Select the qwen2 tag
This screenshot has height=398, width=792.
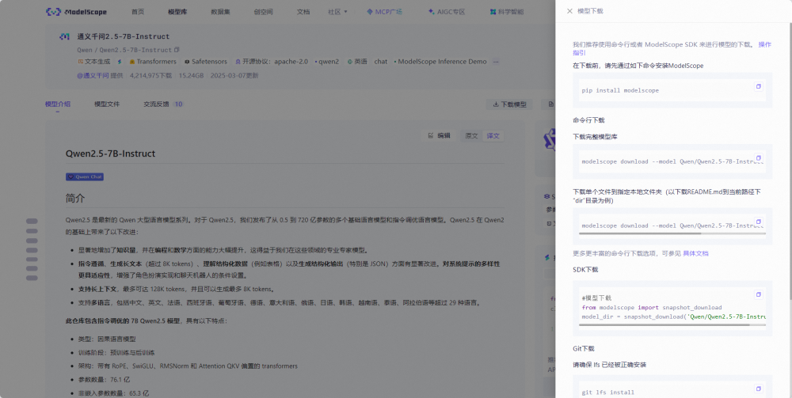pyautogui.click(x=327, y=62)
